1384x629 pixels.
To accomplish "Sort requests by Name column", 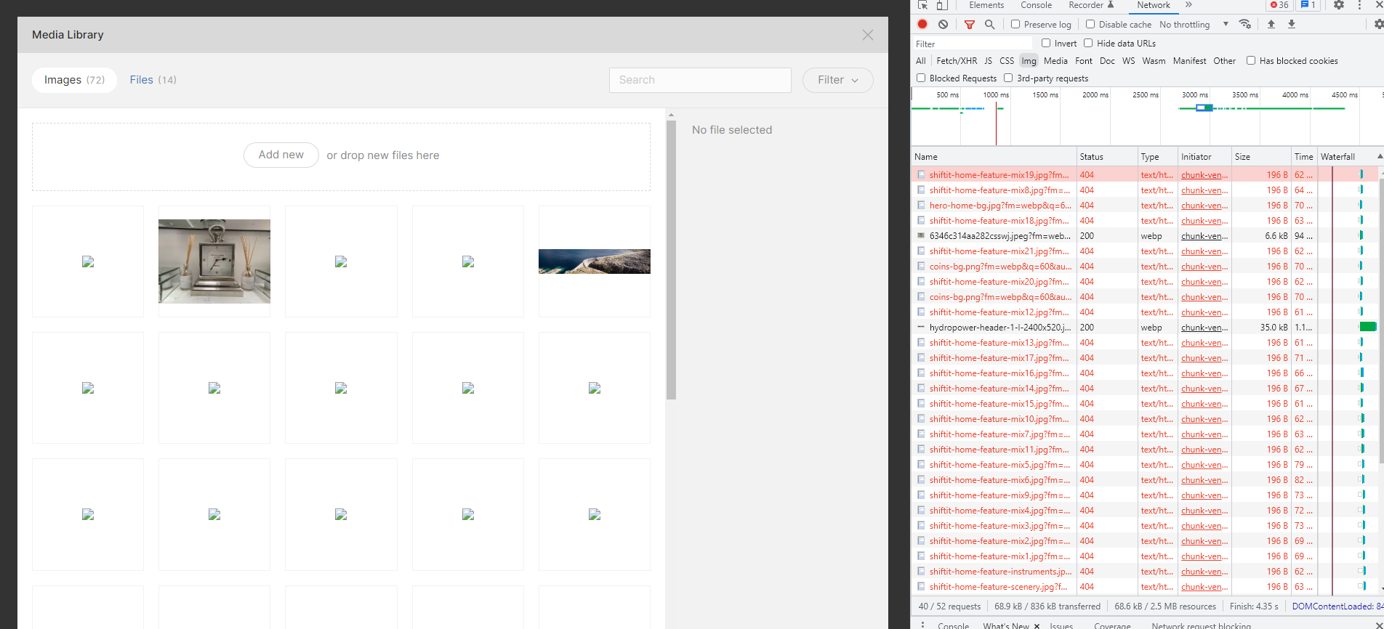I will (x=994, y=157).
